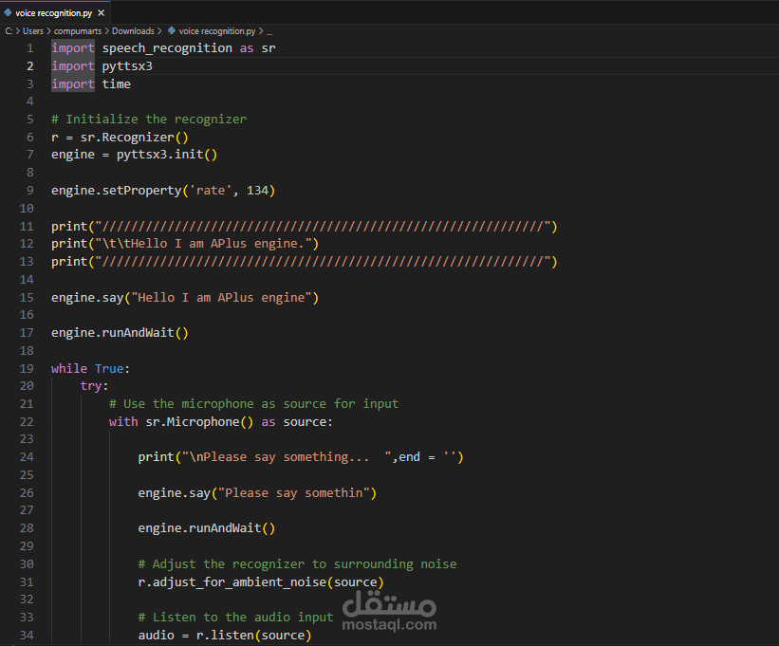Open the C: breadcrumb segment
This screenshot has height=646, width=779.
(x=9, y=31)
